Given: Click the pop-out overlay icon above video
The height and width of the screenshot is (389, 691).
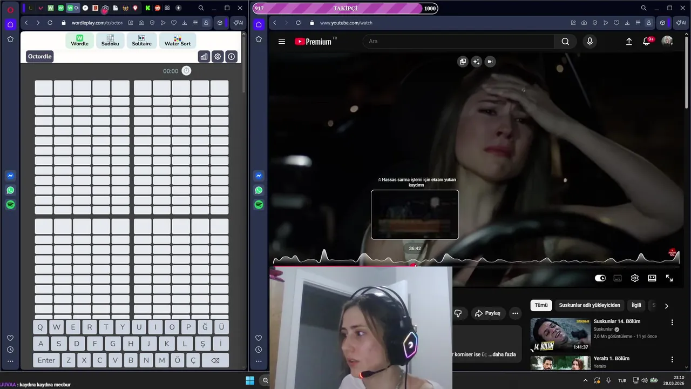Looking at the screenshot, I should point(463,62).
